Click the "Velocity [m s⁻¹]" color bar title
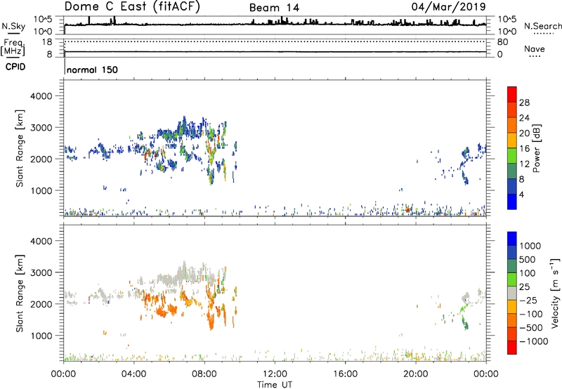The height and width of the screenshot is (389, 562). tap(555, 292)
